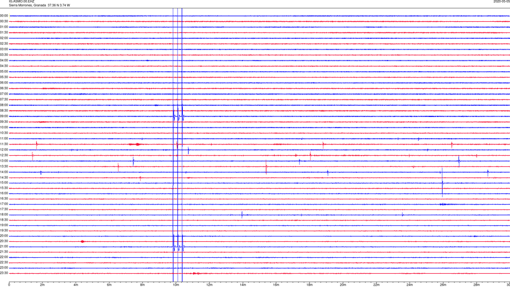Screen dimensions: 510x287
Task: Click the 12:30 row time label
Action: pos(4,155)
